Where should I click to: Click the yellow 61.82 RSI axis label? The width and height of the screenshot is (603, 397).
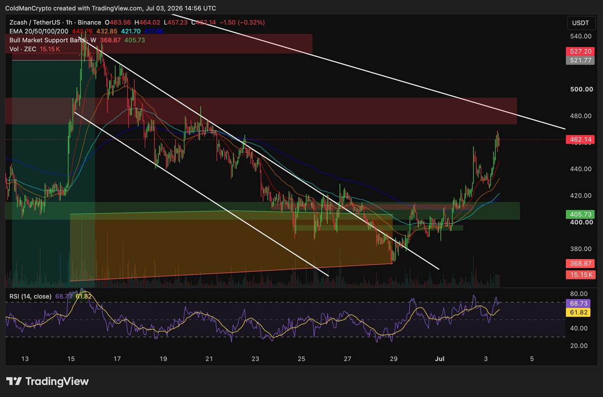pos(579,313)
